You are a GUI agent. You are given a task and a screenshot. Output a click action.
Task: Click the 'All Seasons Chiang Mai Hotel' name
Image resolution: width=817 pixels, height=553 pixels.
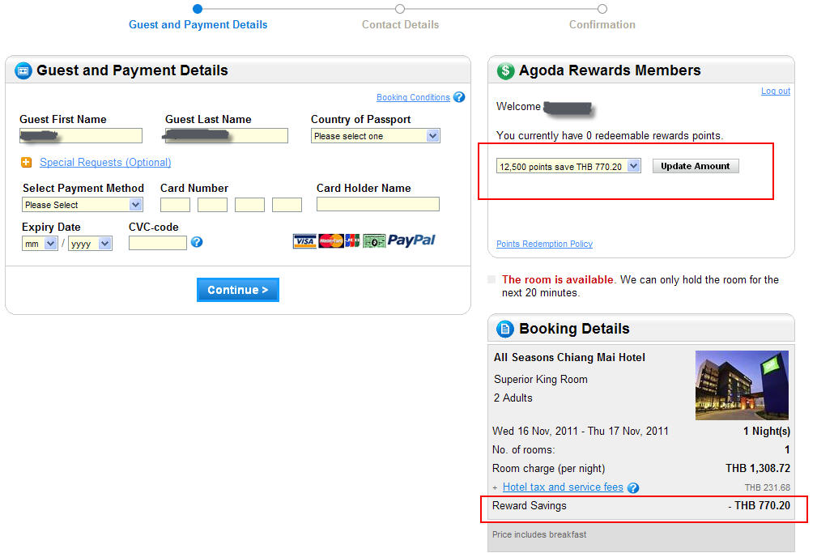click(569, 358)
